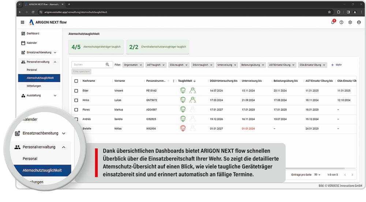Click Flores' green respirator mask icon
Image resolution: width=366 pixels, height=202 pixels.
click(x=183, y=109)
